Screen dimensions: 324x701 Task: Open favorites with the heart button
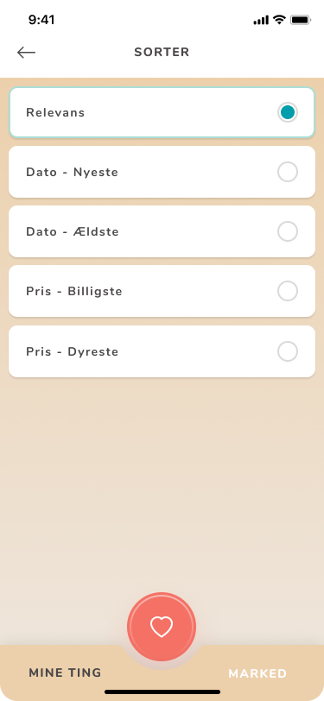pos(162,627)
